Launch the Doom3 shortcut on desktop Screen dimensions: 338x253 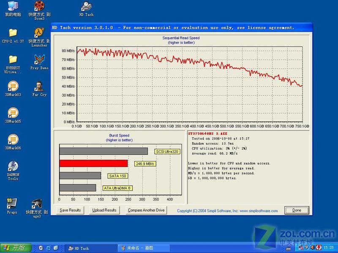pyautogui.click(x=39, y=10)
